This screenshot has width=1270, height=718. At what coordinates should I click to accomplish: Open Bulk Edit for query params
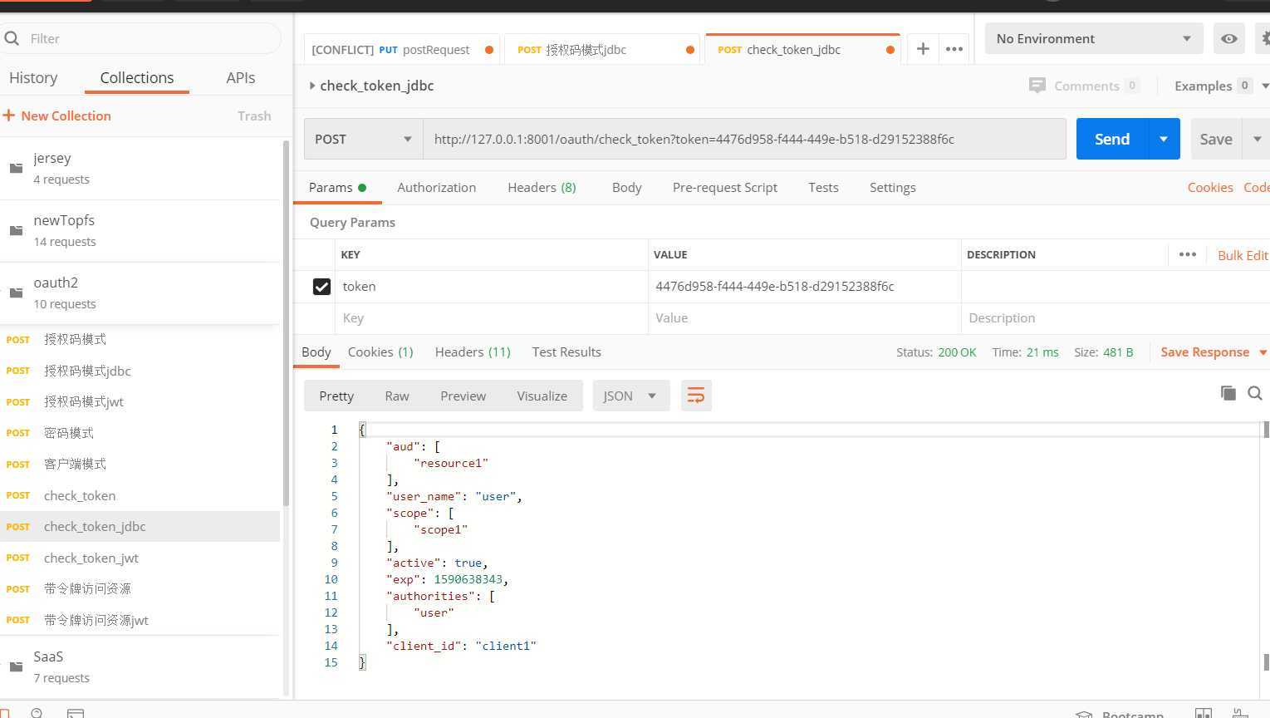point(1243,255)
